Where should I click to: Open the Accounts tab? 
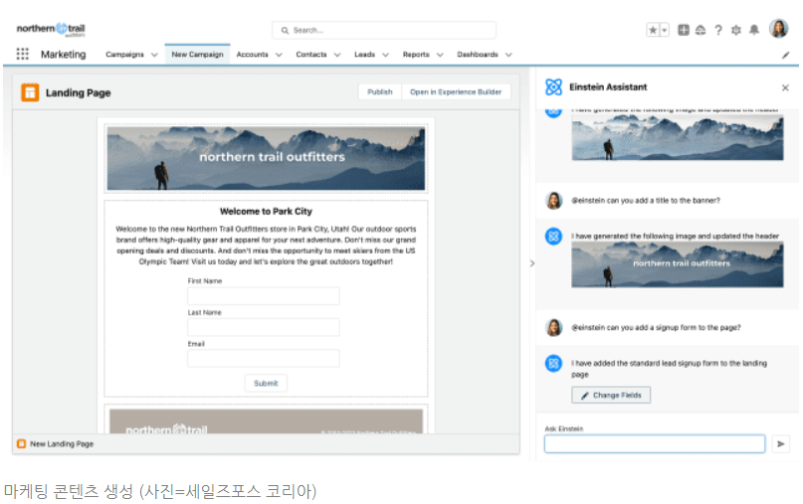[x=252, y=55]
